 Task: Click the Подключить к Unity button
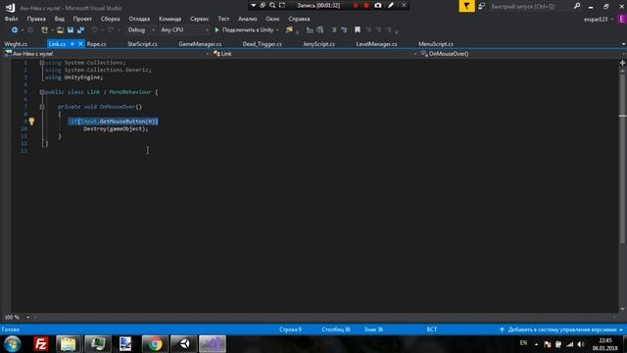click(248, 30)
